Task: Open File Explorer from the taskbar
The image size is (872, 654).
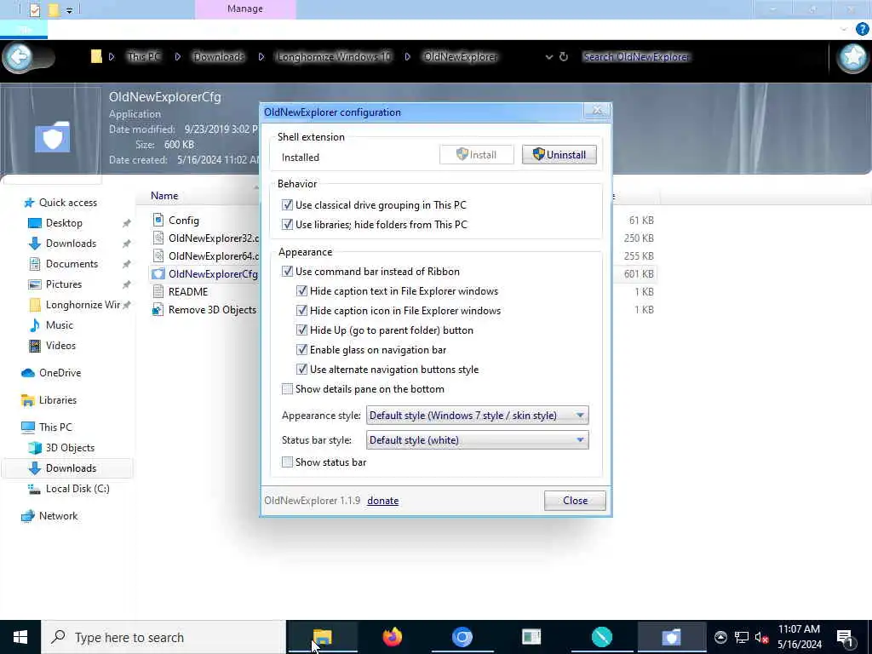Action: (x=322, y=637)
